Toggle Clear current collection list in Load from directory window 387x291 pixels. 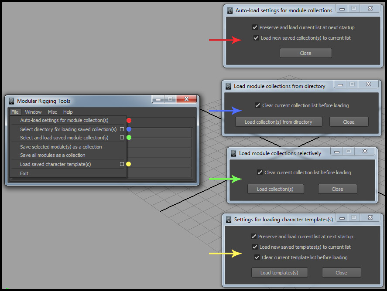tap(257, 105)
